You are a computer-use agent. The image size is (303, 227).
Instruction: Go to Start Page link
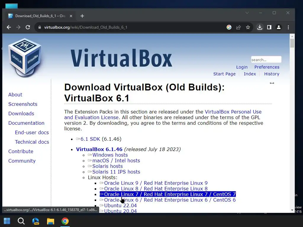pyautogui.click(x=224, y=74)
